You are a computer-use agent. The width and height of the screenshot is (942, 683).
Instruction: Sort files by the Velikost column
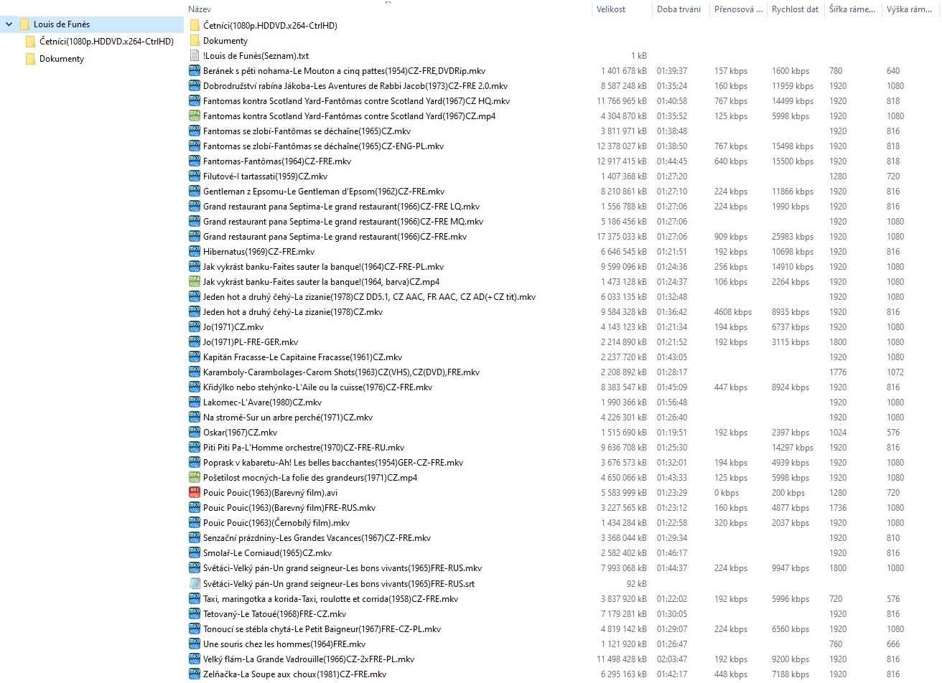[611, 9]
